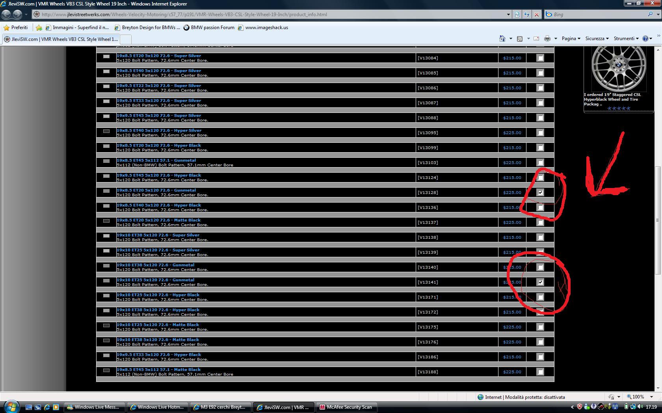Click the CSL wheel review thumbnail image
This screenshot has width=662, height=413.
tap(619, 69)
